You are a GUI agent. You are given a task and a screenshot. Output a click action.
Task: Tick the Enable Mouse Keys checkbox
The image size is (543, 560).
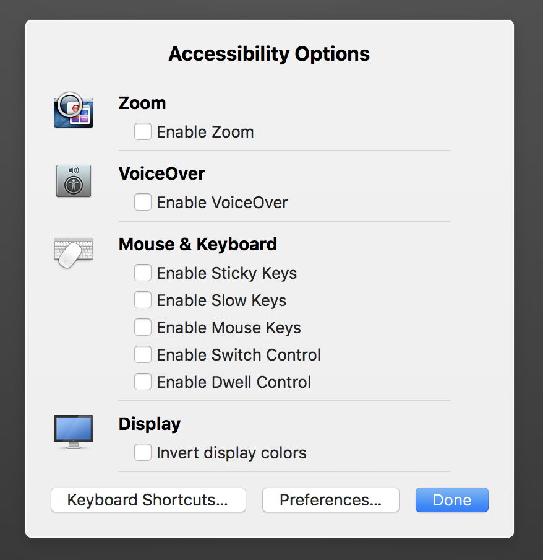click(x=143, y=328)
